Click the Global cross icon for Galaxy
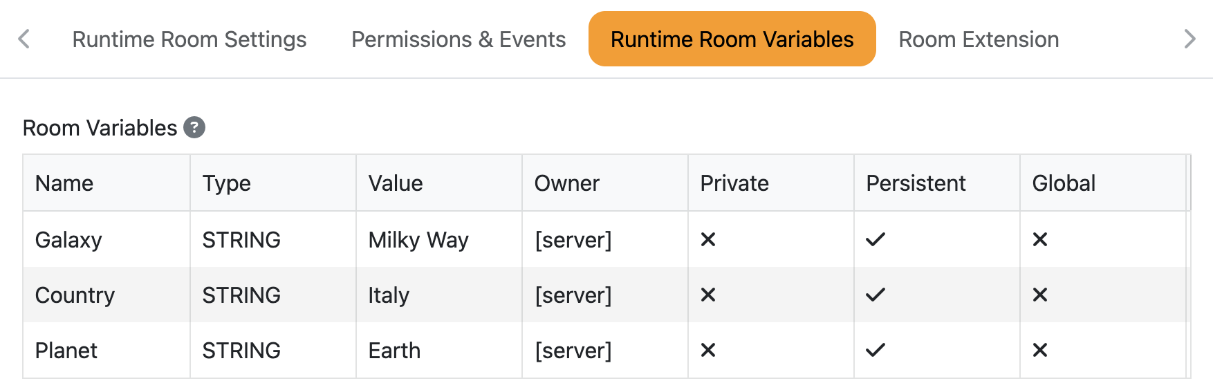Viewport: 1213px width, 390px height. pos(1040,239)
